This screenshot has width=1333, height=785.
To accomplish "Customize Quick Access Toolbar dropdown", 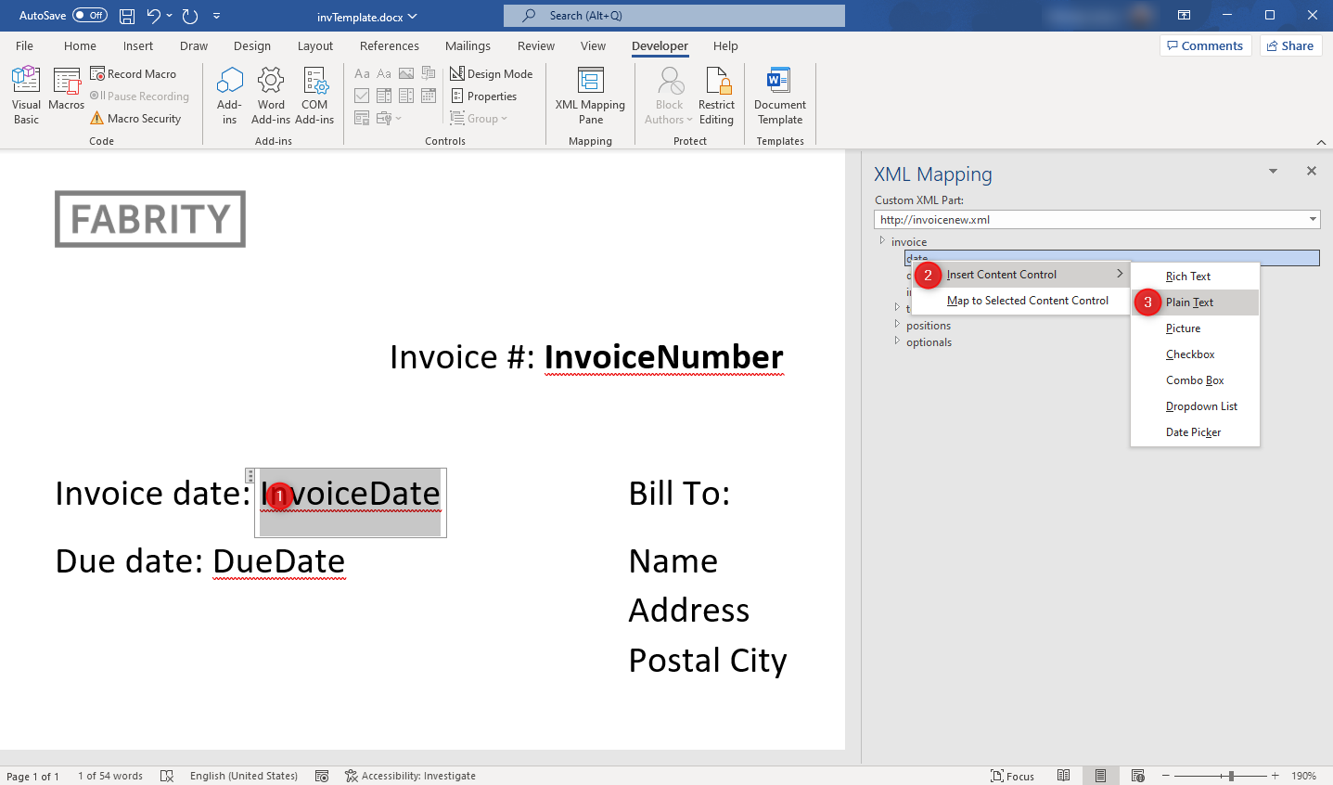I will 216,16.
